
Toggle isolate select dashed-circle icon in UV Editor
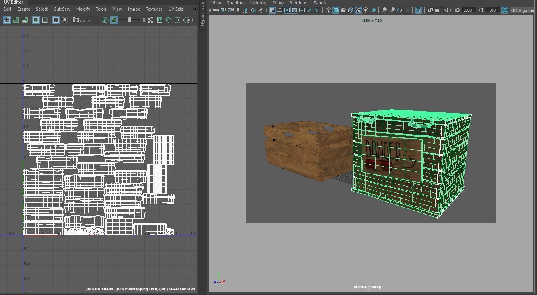tap(65, 20)
